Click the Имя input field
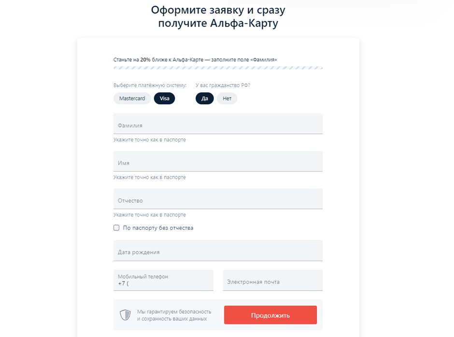This screenshot has height=337, width=454. (x=217, y=161)
